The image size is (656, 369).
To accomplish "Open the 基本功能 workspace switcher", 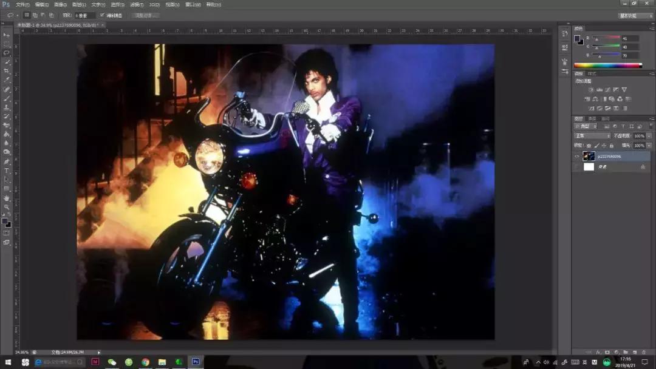I will click(635, 15).
